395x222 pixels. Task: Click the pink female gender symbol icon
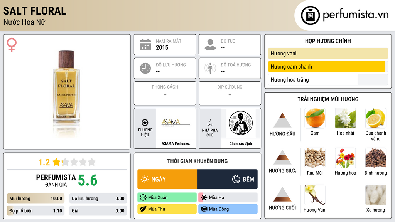12,45
